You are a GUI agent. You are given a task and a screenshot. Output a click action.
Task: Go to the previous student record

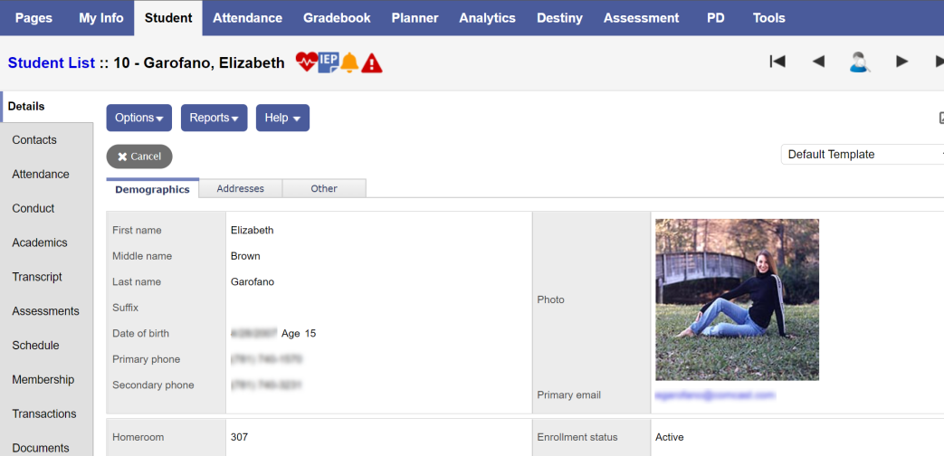[x=818, y=62]
